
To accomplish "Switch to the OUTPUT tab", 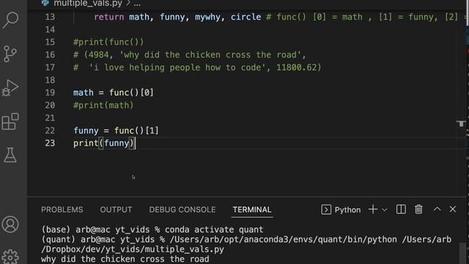I will [x=116, y=210].
